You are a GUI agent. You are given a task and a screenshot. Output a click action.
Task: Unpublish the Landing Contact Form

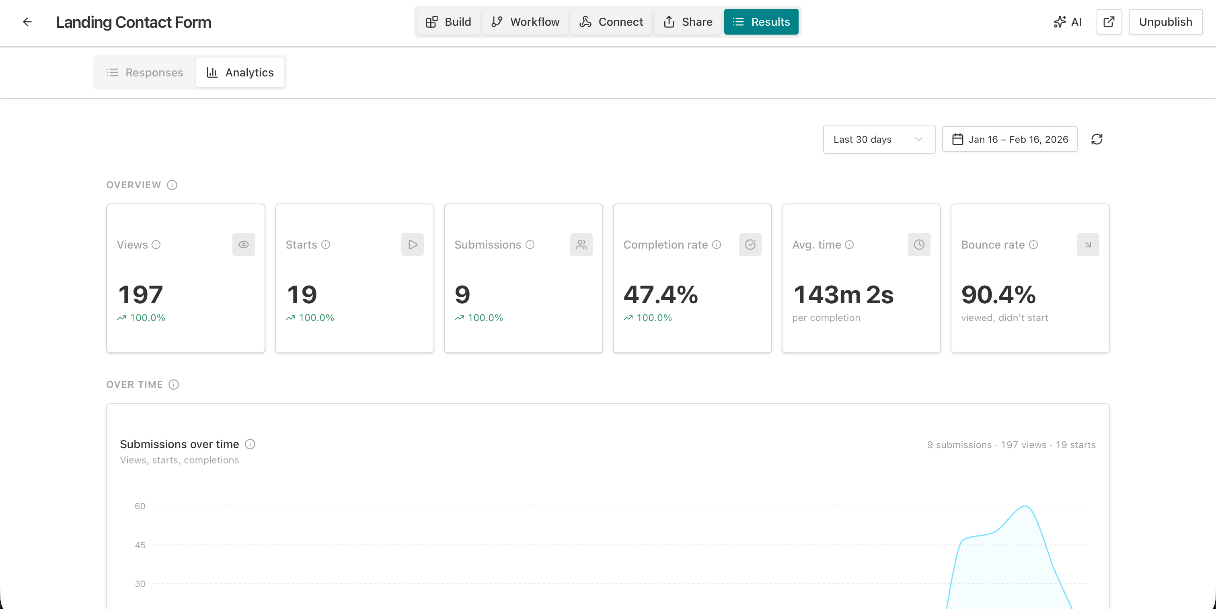tap(1165, 22)
